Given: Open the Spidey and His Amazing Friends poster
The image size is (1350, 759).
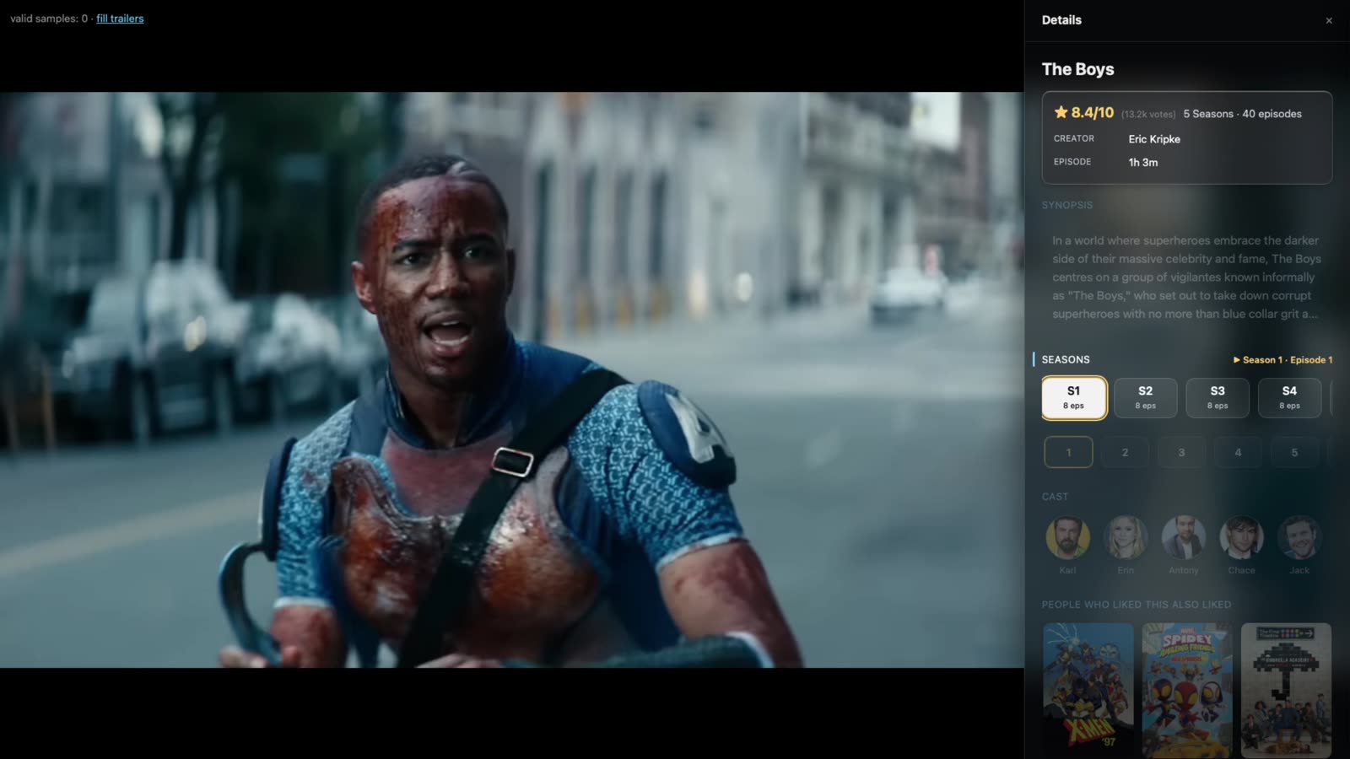Looking at the screenshot, I should pos(1187,690).
